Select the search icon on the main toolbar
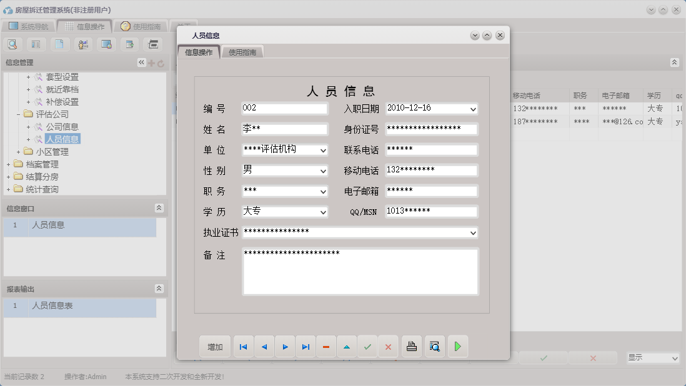This screenshot has height=386, width=686. coord(13,44)
